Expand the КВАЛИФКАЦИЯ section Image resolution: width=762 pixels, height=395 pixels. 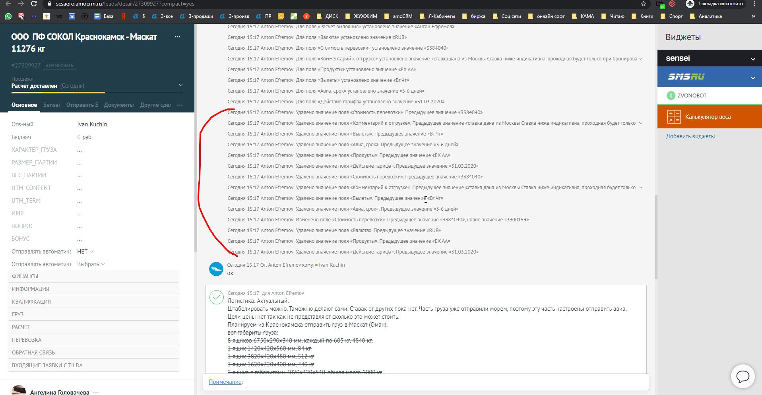click(x=93, y=302)
